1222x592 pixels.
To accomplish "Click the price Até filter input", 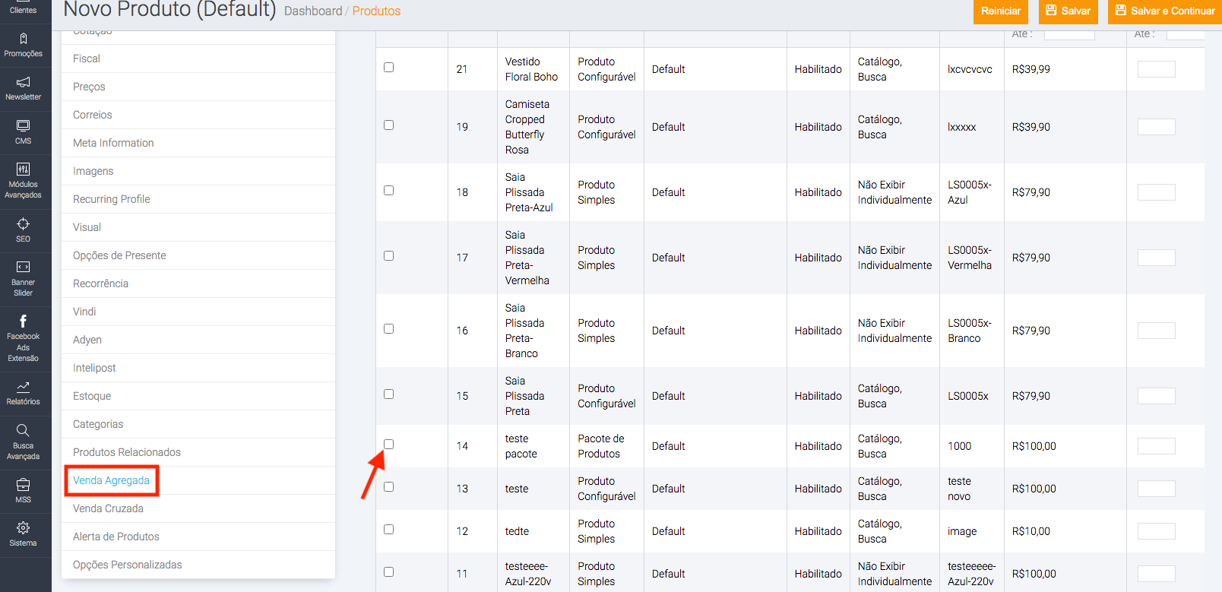I will tap(1069, 34).
